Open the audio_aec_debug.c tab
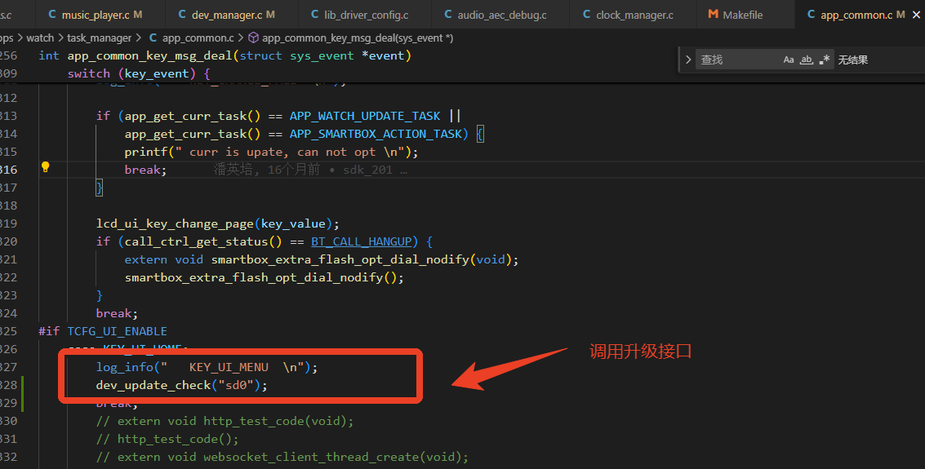925x469 pixels. [501, 15]
